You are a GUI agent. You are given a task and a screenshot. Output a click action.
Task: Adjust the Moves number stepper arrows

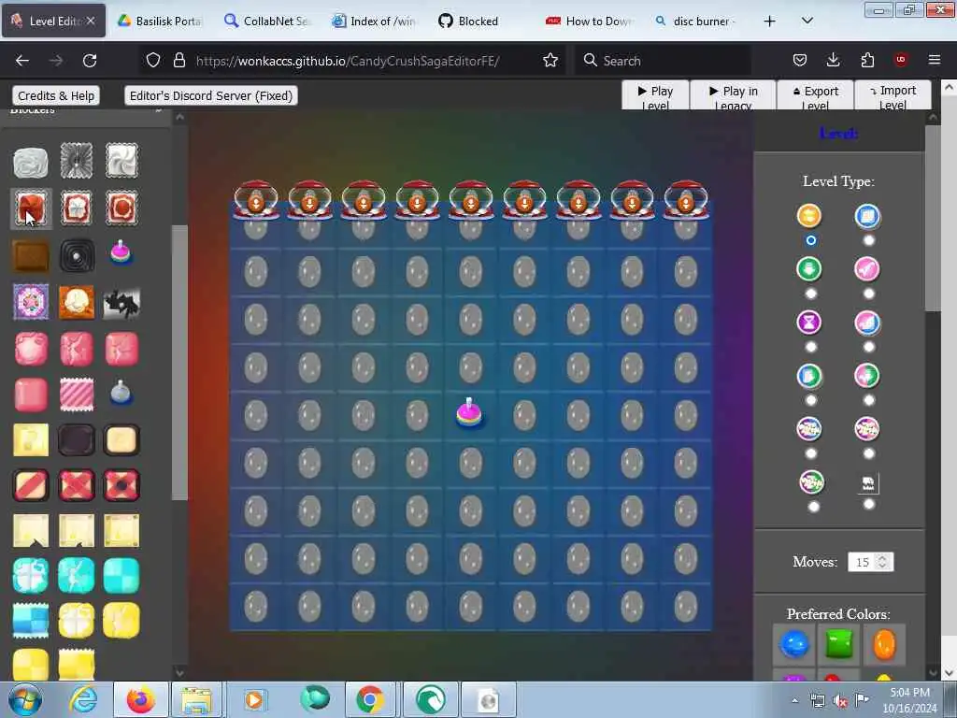(882, 562)
